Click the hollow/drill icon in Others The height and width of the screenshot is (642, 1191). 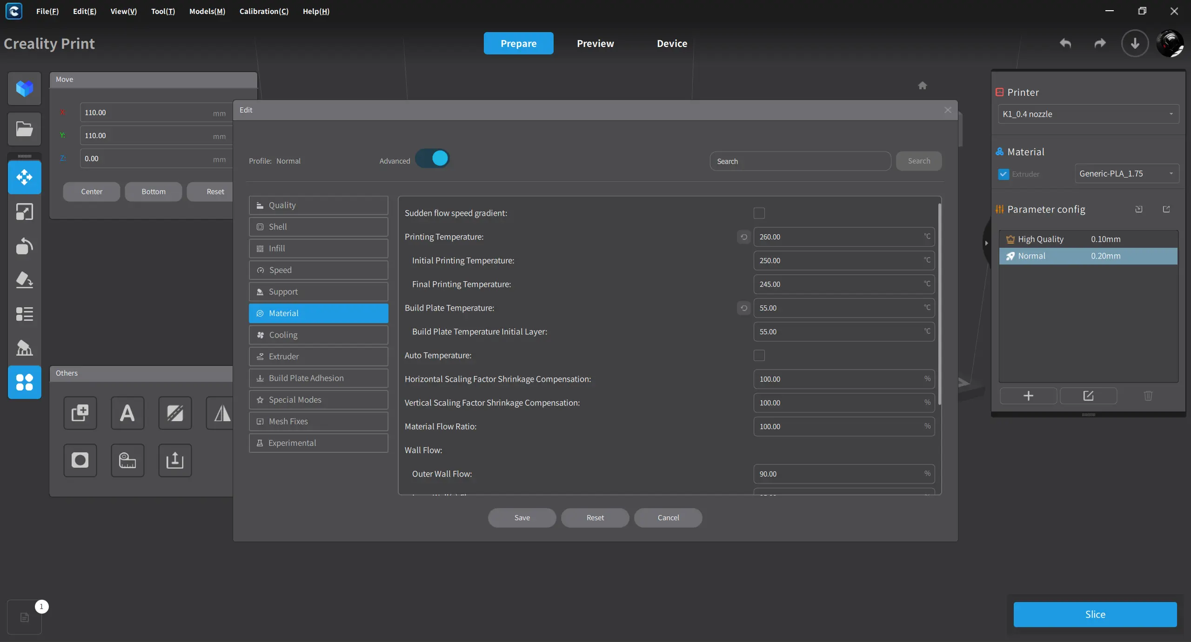pyautogui.click(x=80, y=460)
